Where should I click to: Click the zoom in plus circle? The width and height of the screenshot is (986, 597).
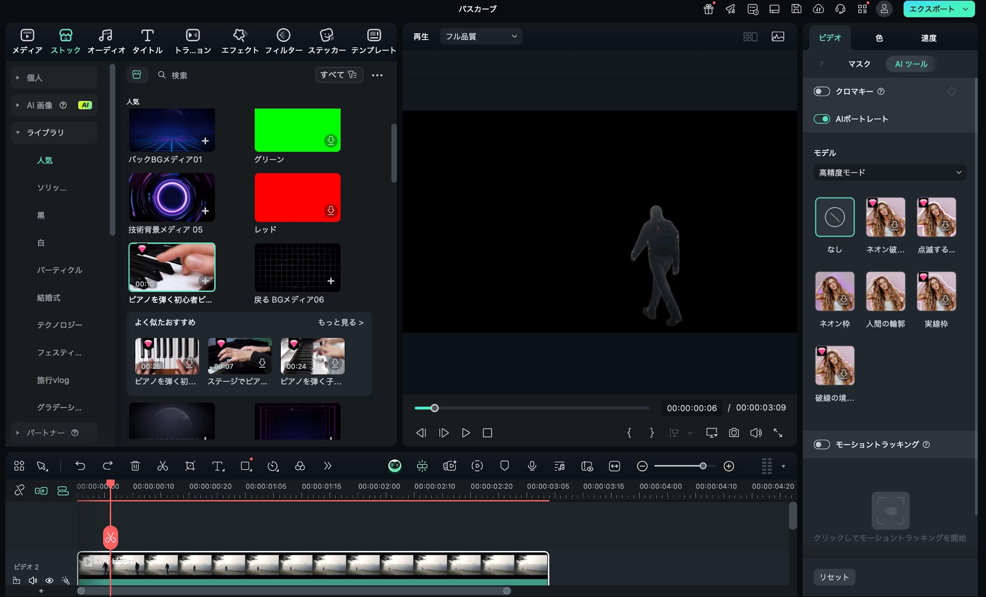(729, 466)
